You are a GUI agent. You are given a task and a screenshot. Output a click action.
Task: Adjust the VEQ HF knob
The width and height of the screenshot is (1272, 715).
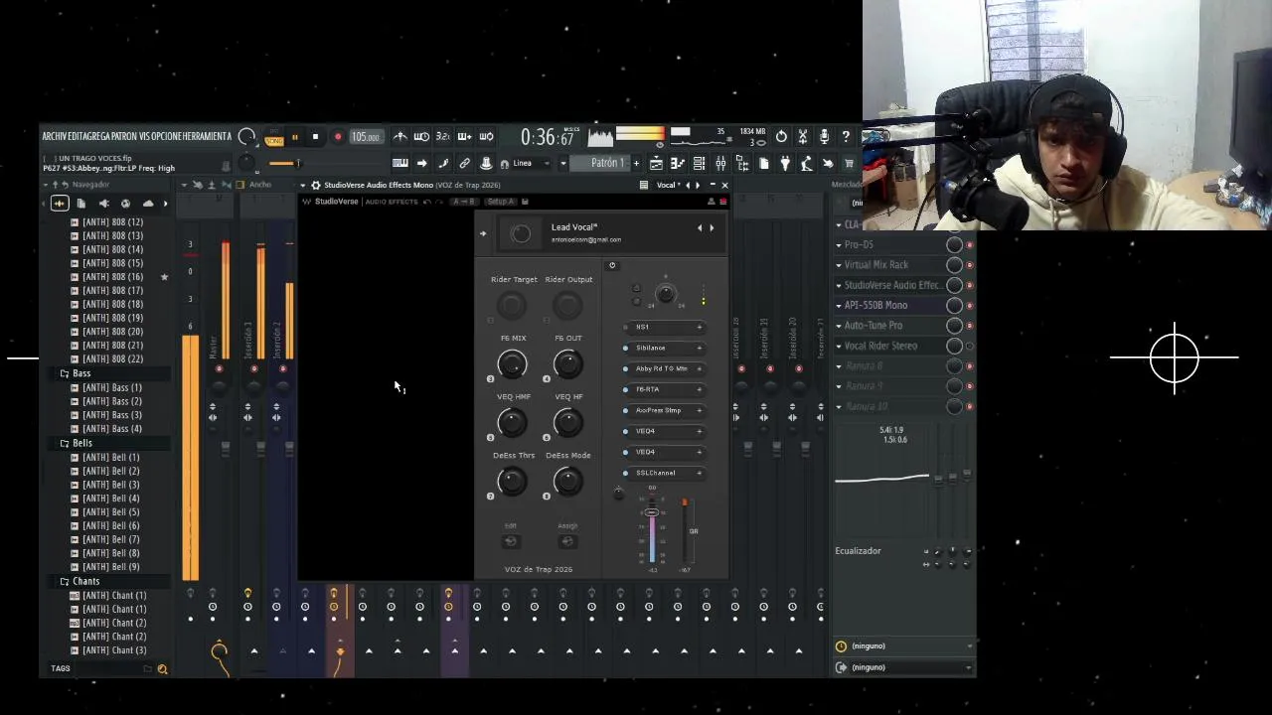567,423
